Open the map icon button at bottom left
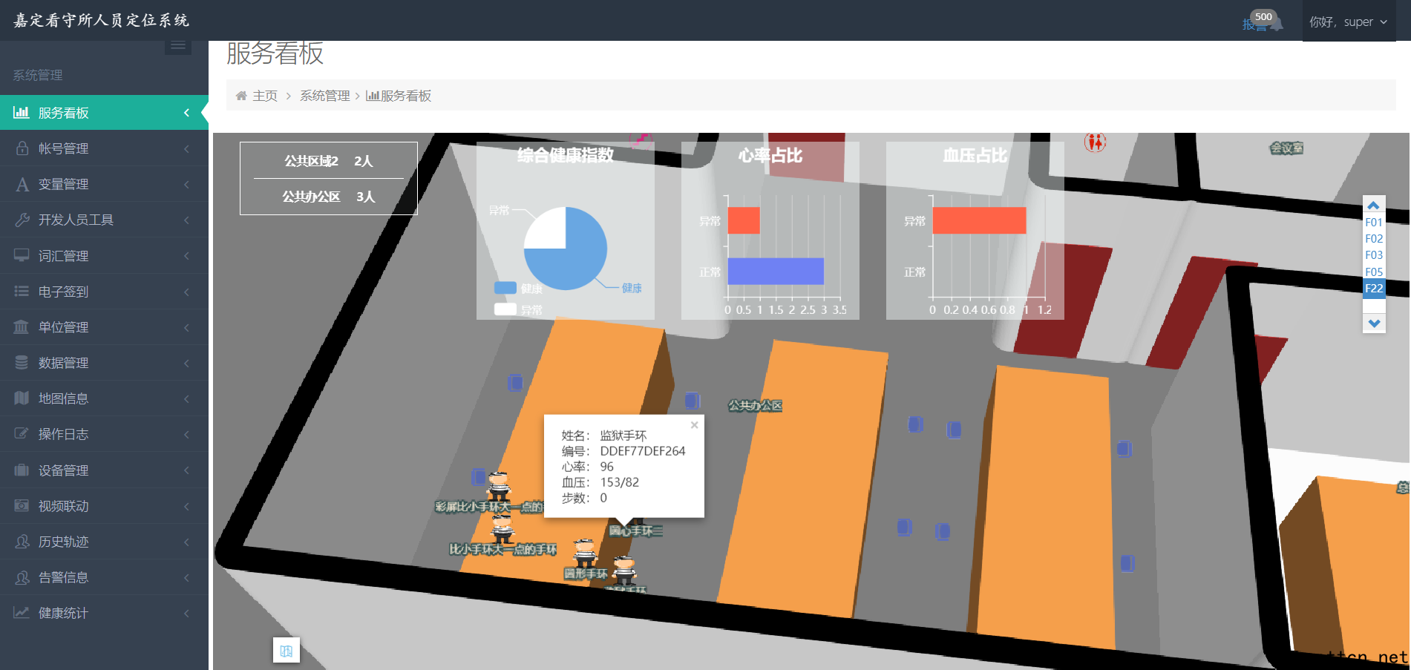The width and height of the screenshot is (1411, 670). (x=286, y=651)
